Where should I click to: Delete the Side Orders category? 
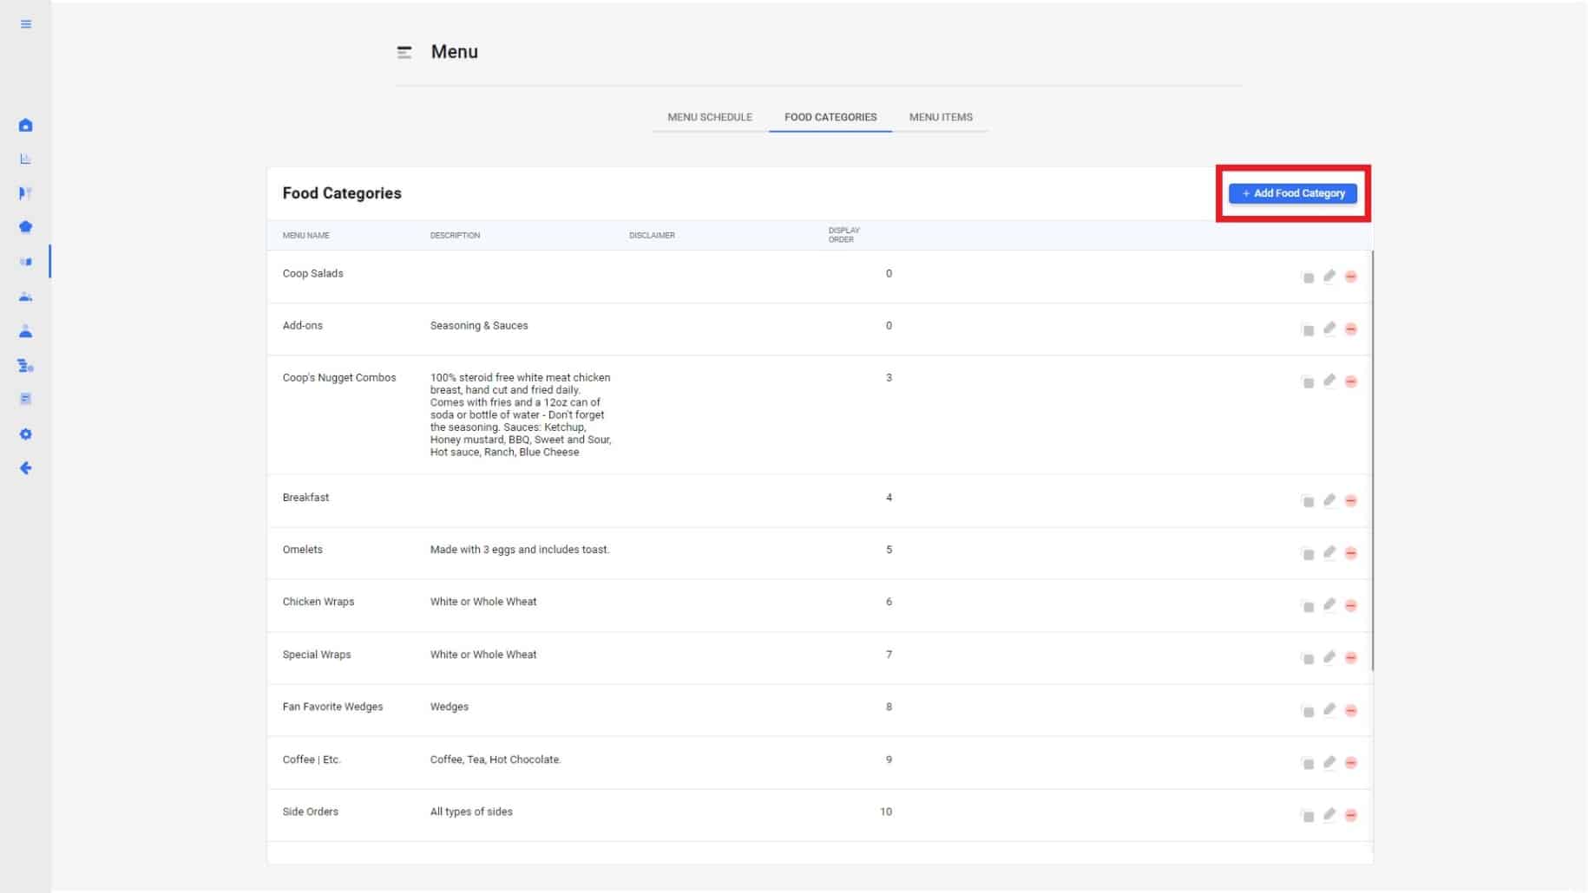point(1351,815)
